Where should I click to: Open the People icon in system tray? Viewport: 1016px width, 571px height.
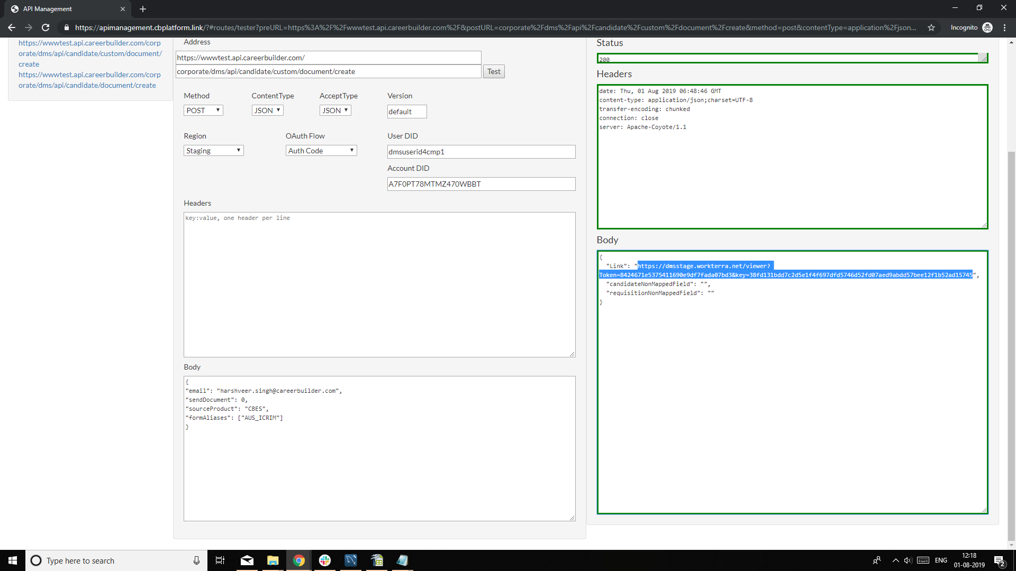tap(877, 560)
